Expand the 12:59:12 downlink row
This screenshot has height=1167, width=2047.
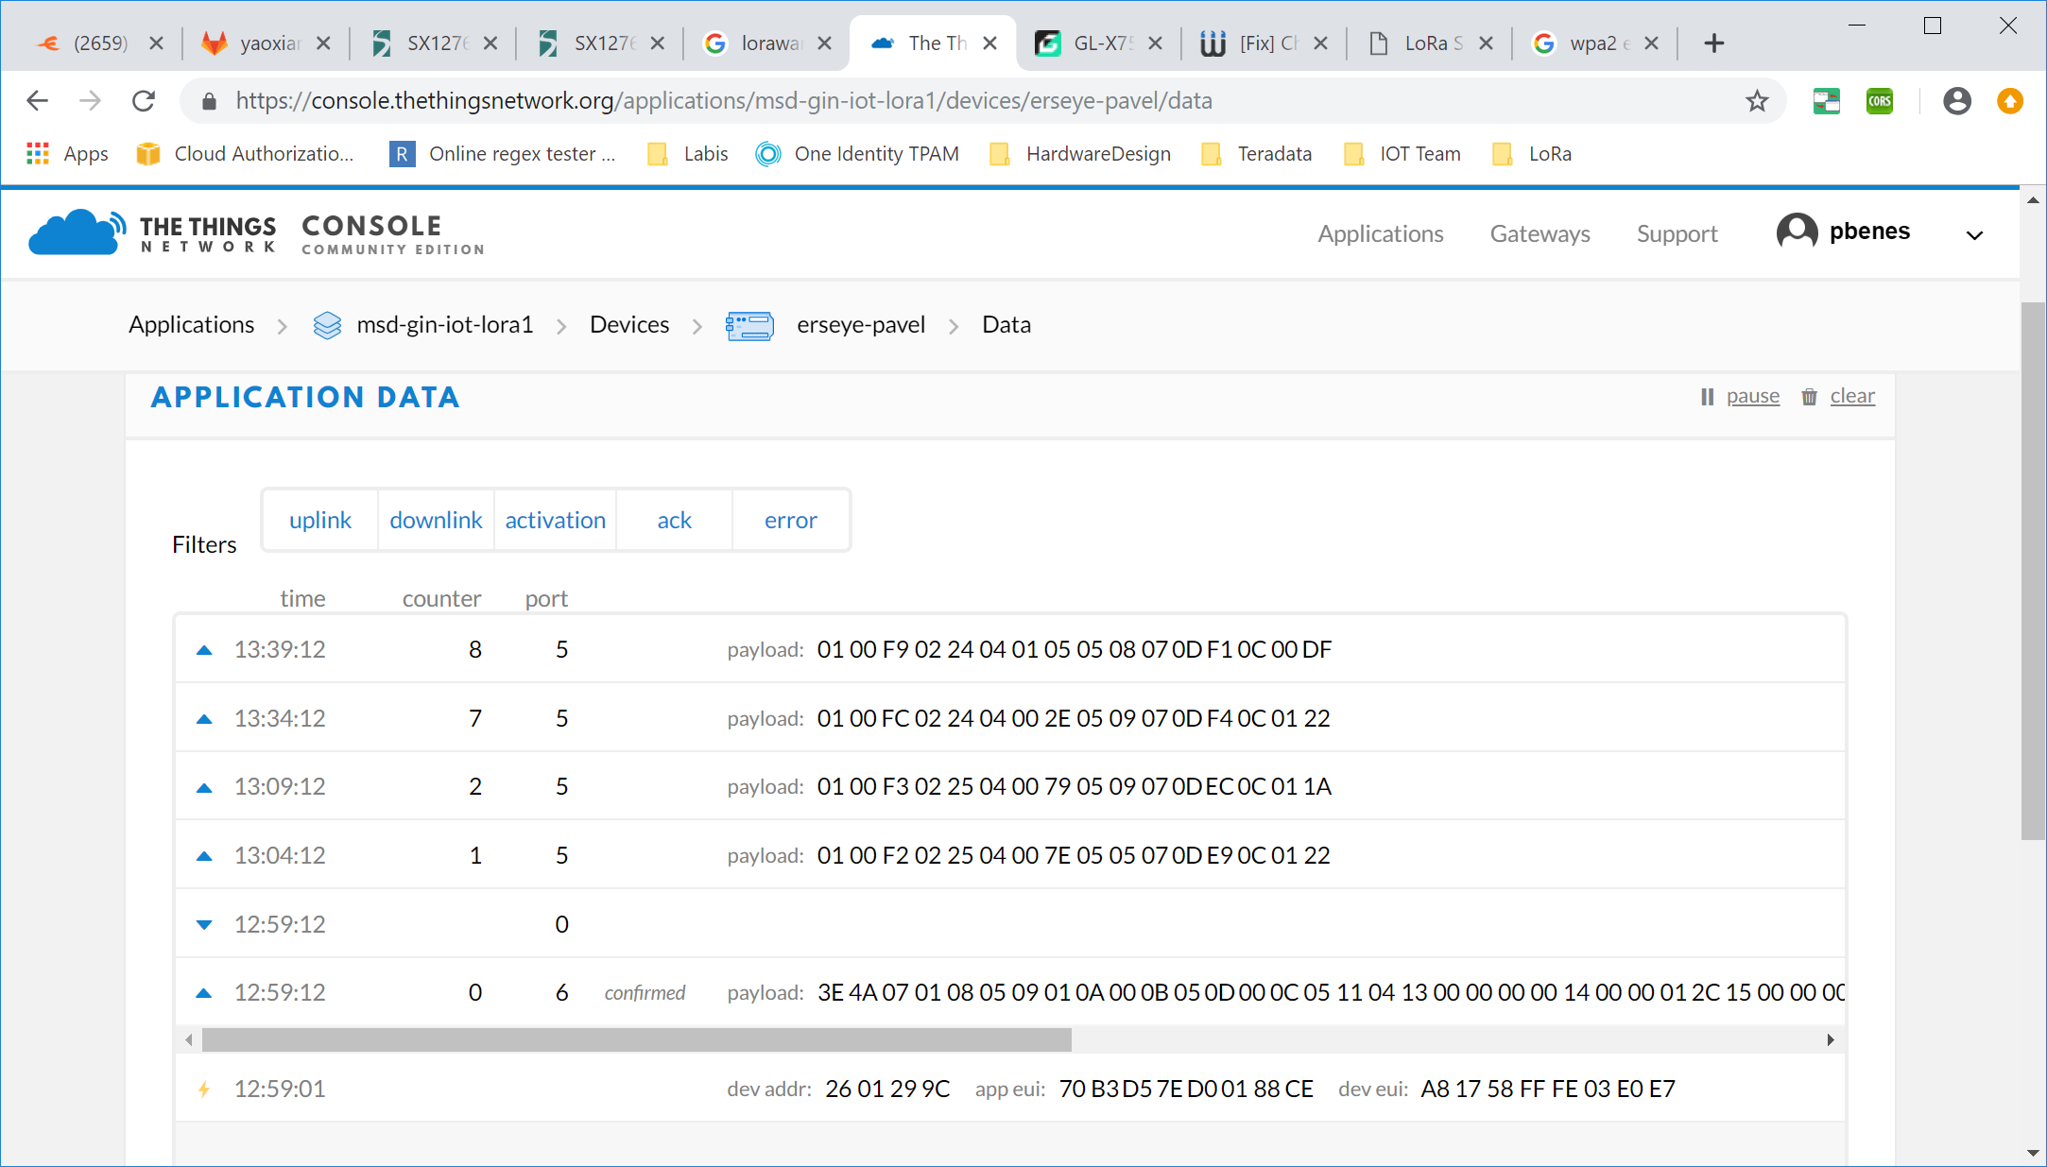(1009, 924)
